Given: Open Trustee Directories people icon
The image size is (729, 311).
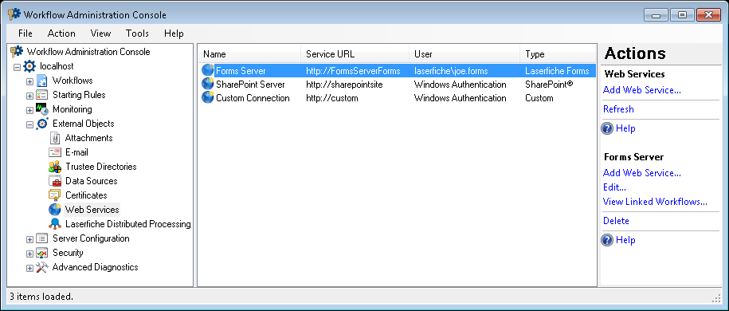Looking at the screenshot, I should pyautogui.click(x=55, y=167).
